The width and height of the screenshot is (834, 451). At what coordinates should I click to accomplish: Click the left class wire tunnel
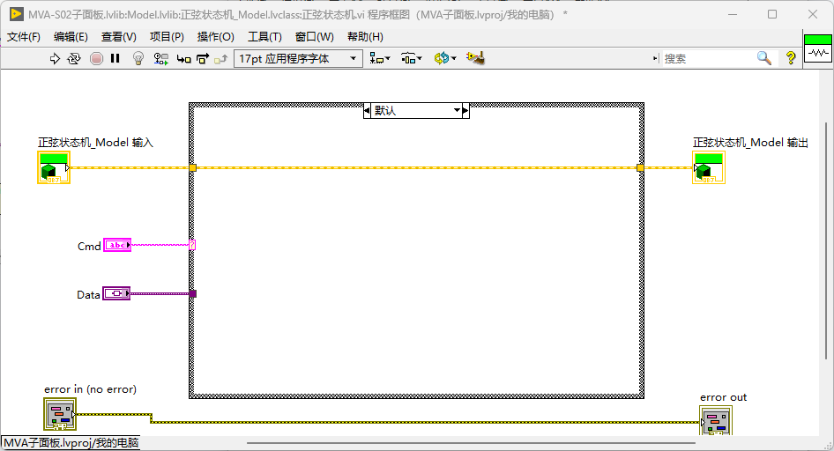coord(192,168)
